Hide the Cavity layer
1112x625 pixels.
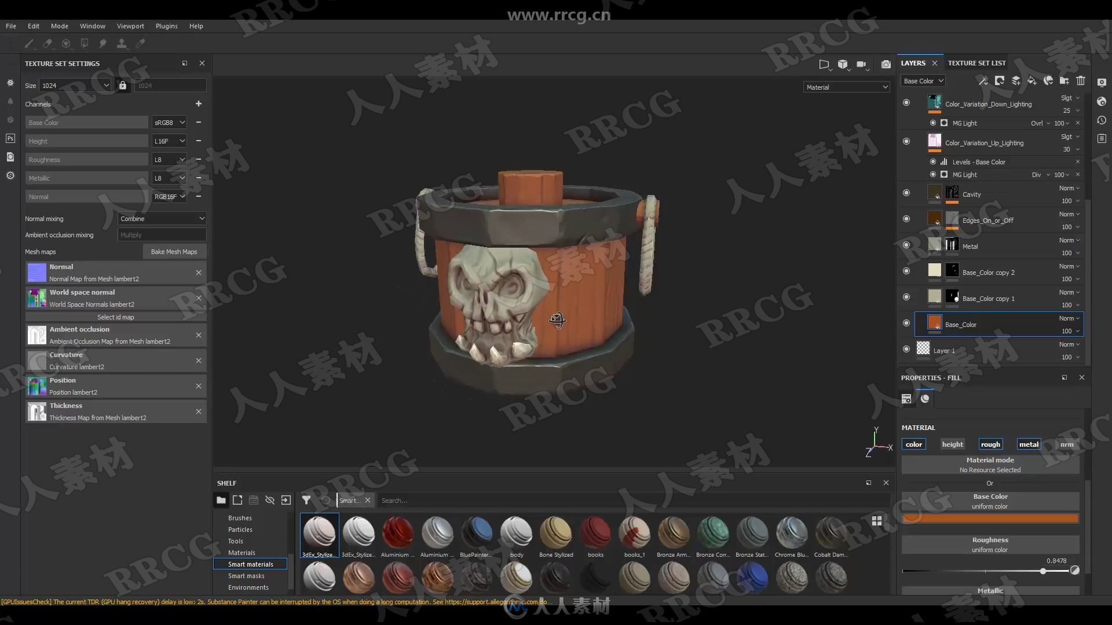(906, 193)
